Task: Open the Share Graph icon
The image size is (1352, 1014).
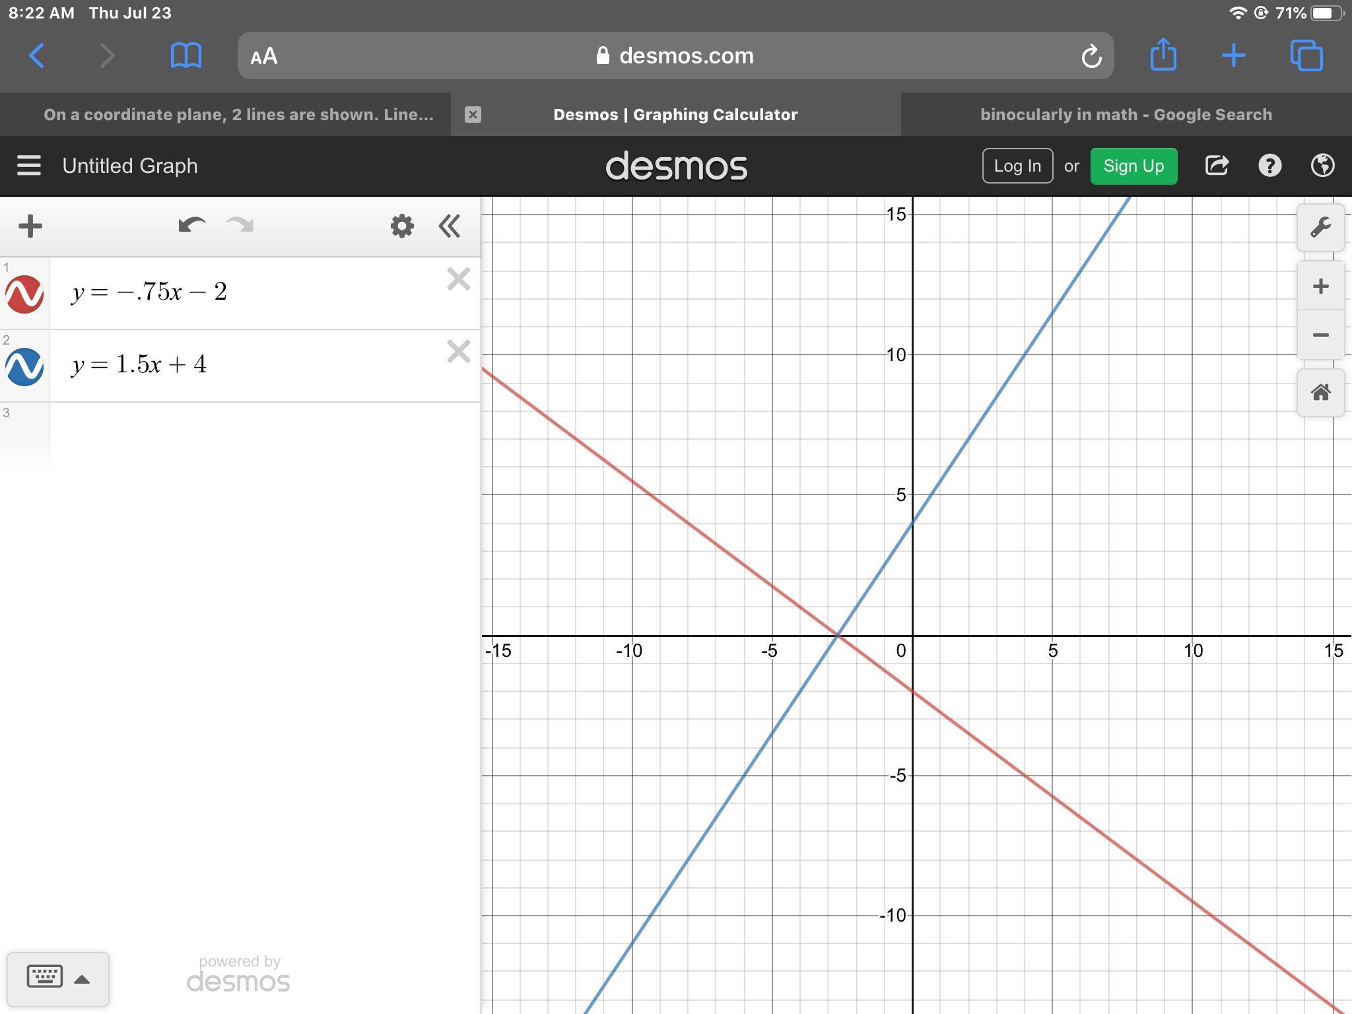Action: (1217, 166)
